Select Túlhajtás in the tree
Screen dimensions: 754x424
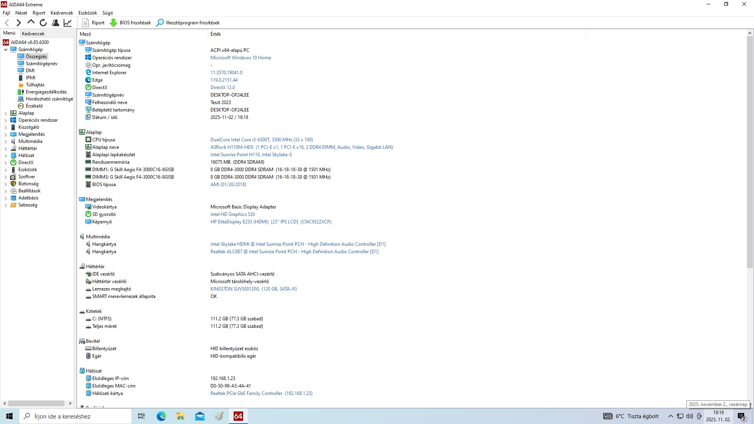(35, 85)
